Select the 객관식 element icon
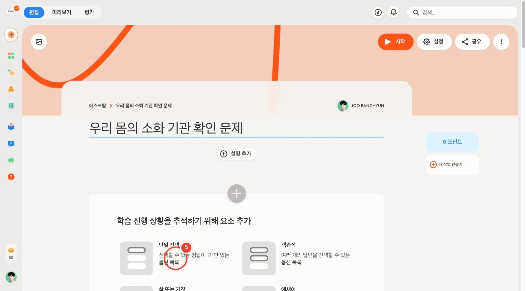Viewport: 526px width, 291px height. (259, 258)
